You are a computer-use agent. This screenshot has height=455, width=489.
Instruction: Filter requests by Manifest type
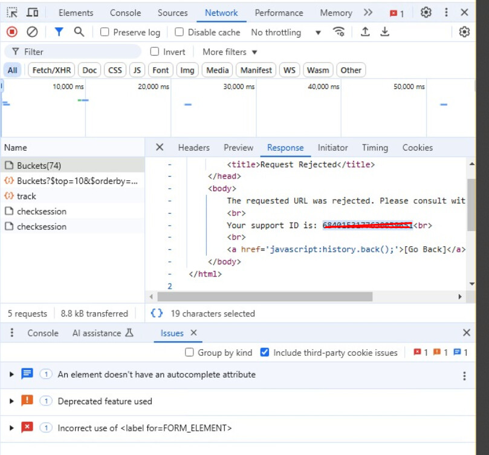(256, 70)
